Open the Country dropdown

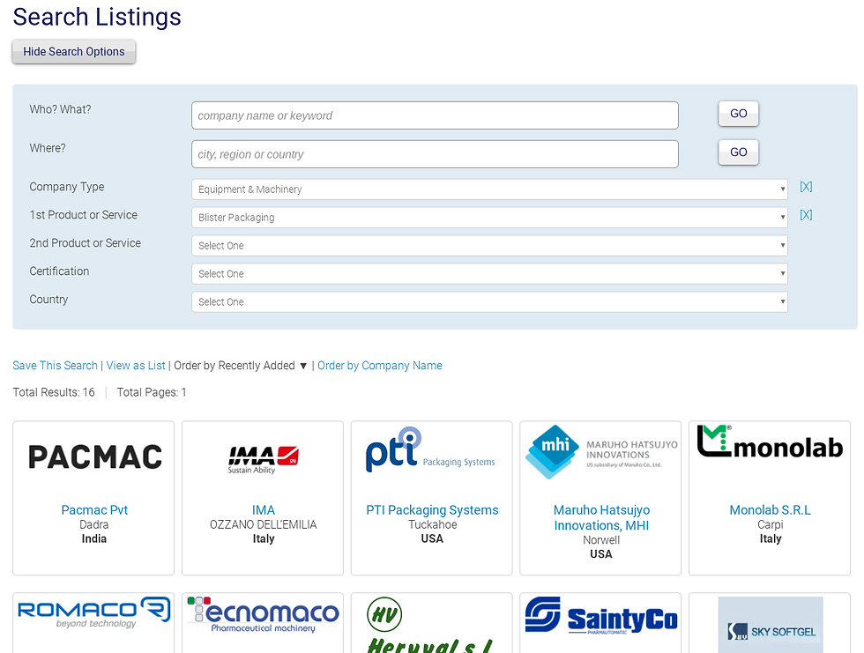489,301
